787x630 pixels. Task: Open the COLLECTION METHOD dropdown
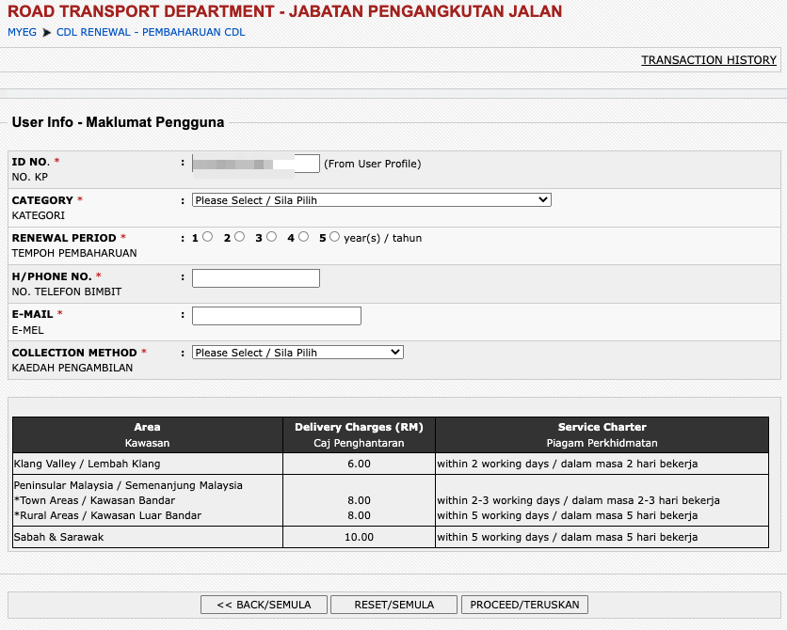(x=297, y=352)
